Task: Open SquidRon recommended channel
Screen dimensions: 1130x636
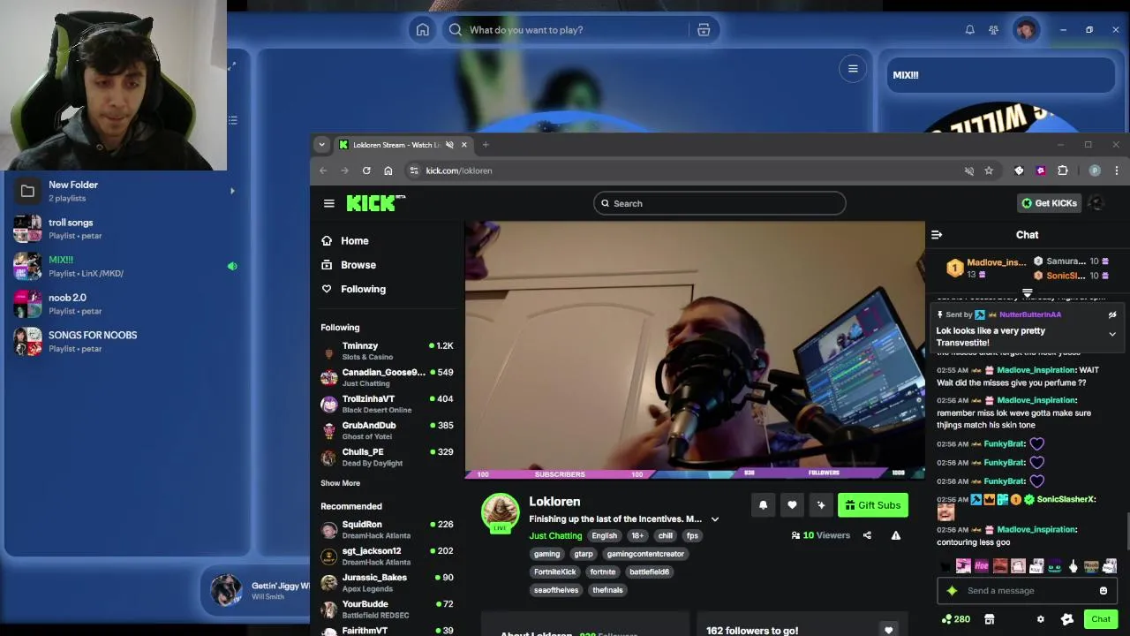Action: click(x=387, y=529)
